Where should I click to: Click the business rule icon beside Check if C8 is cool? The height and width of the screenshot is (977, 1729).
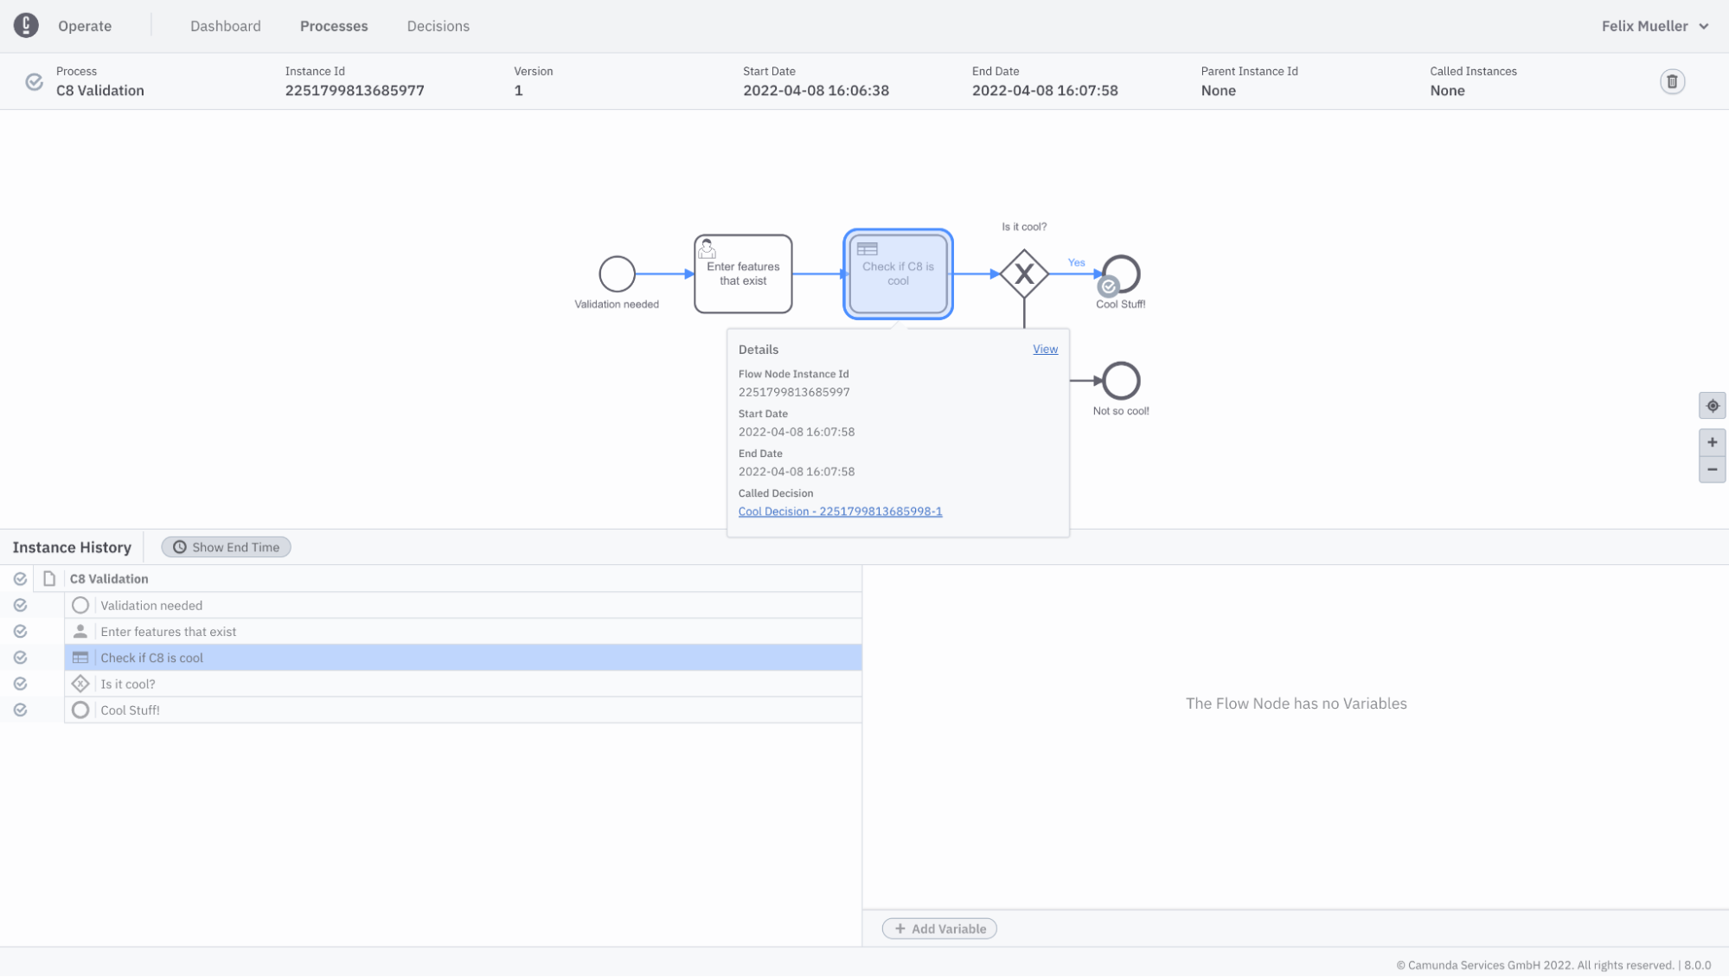click(80, 657)
